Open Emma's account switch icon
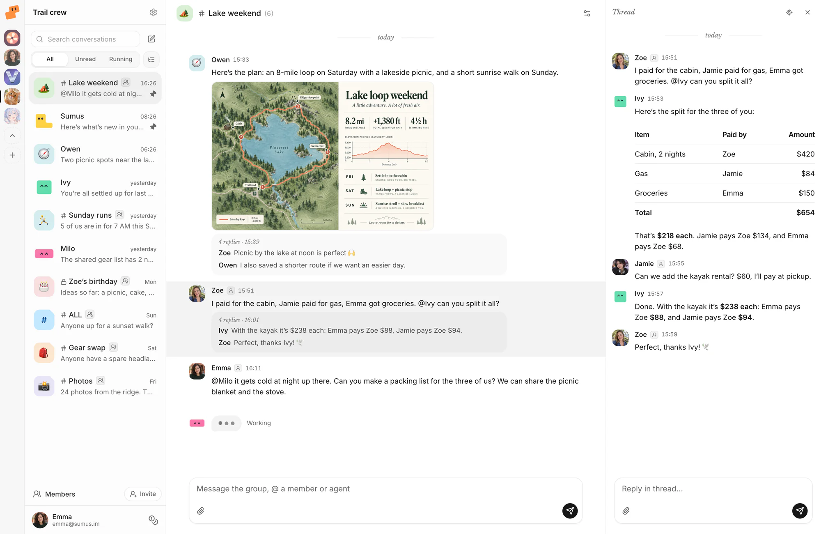 pyautogui.click(x=153, y=520)
